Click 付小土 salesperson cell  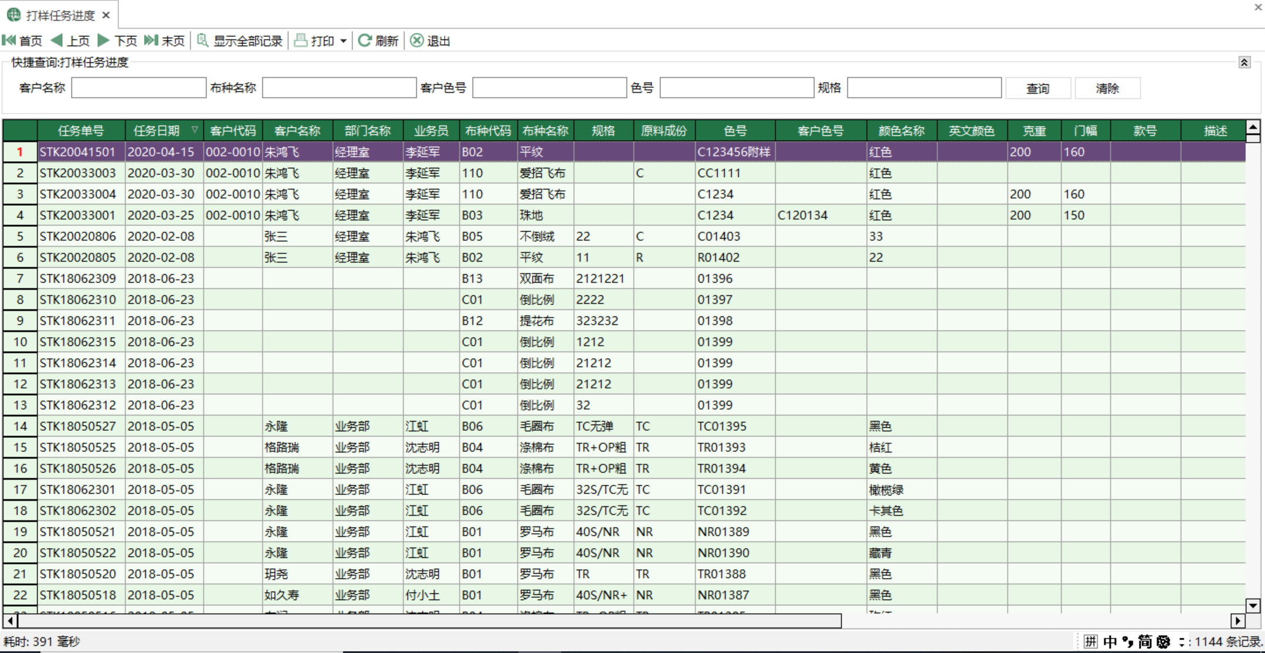[x=431, y=595]
